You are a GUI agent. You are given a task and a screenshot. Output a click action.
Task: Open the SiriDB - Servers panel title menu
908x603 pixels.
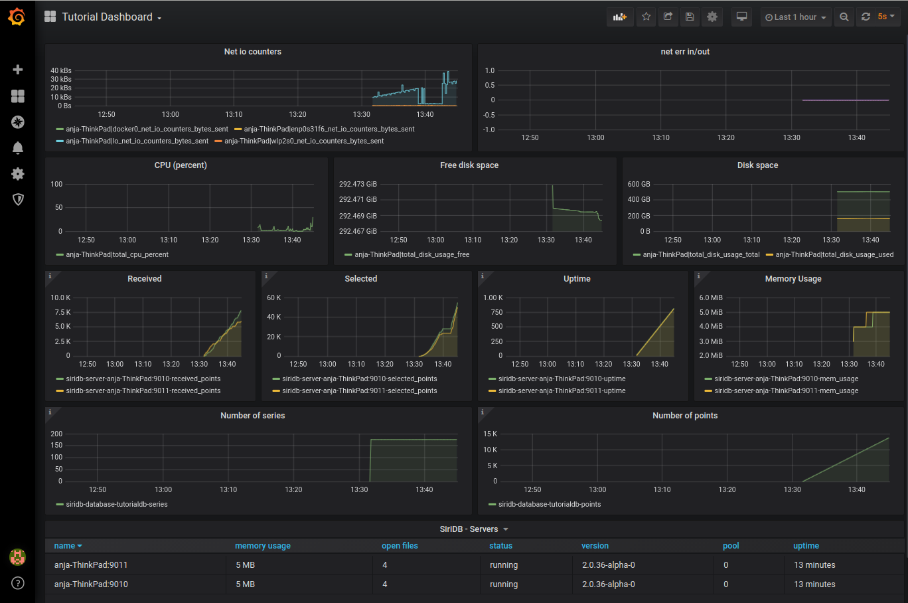(x=474, y=529)
